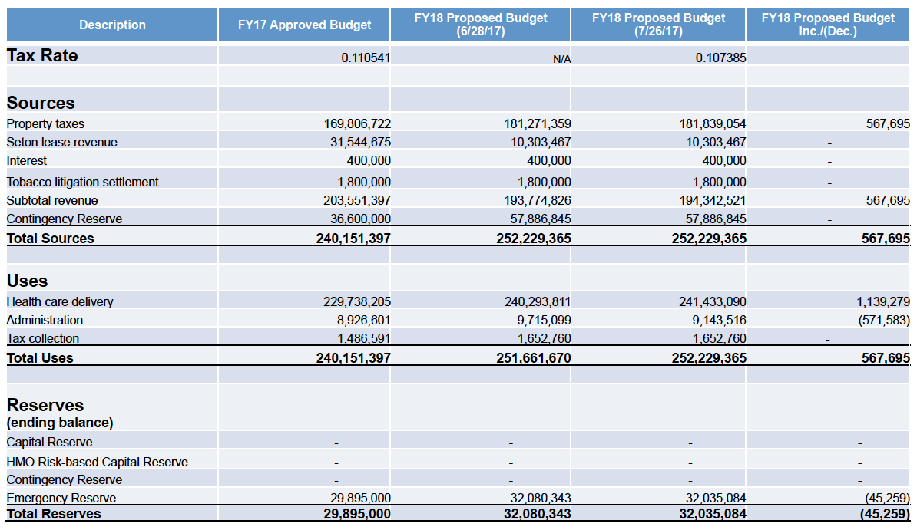Screen dimensions: 917x530
Task: Click the Administration row label
Action: tap(45, 320)
